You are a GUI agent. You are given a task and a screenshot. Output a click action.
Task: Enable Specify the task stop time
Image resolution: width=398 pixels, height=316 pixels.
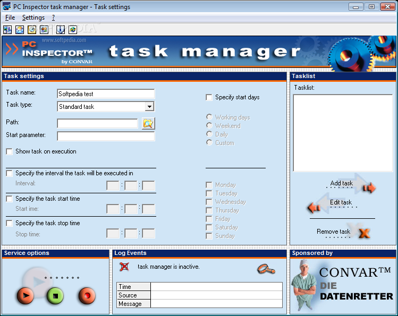click(9, 223)
